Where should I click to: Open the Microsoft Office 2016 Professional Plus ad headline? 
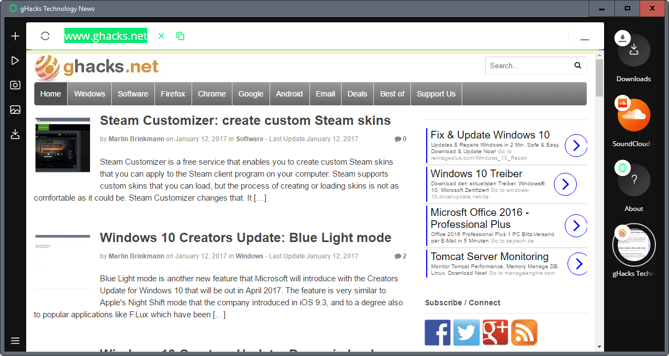(480, 218)
